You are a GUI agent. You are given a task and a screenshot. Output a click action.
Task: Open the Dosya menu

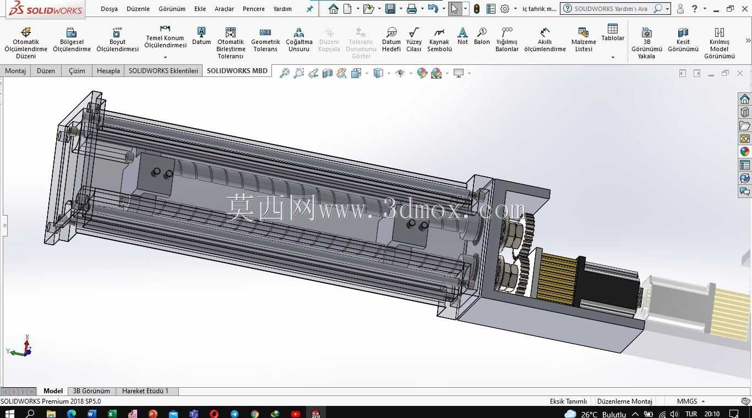[109, 9]
